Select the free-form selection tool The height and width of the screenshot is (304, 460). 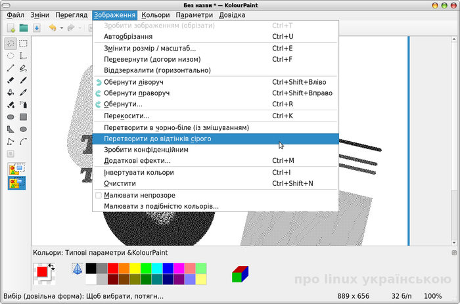[x=11, y=44]
